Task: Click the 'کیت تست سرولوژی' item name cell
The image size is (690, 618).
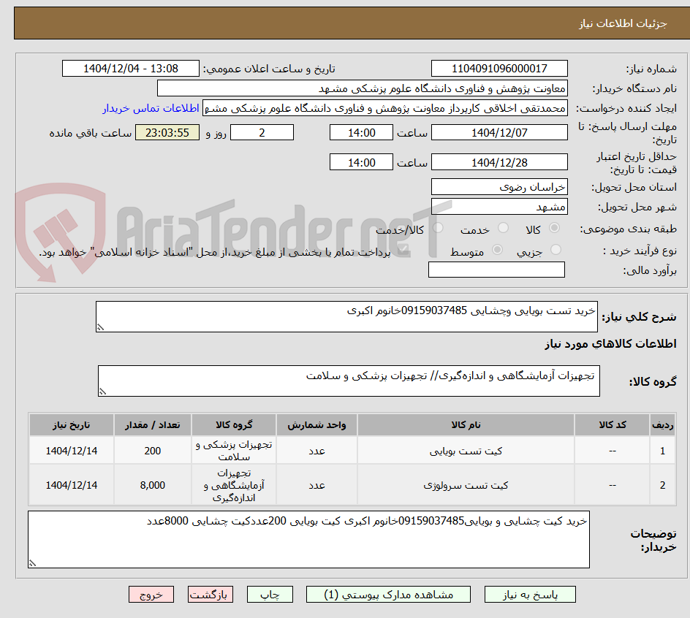Action: click(466, 485)
